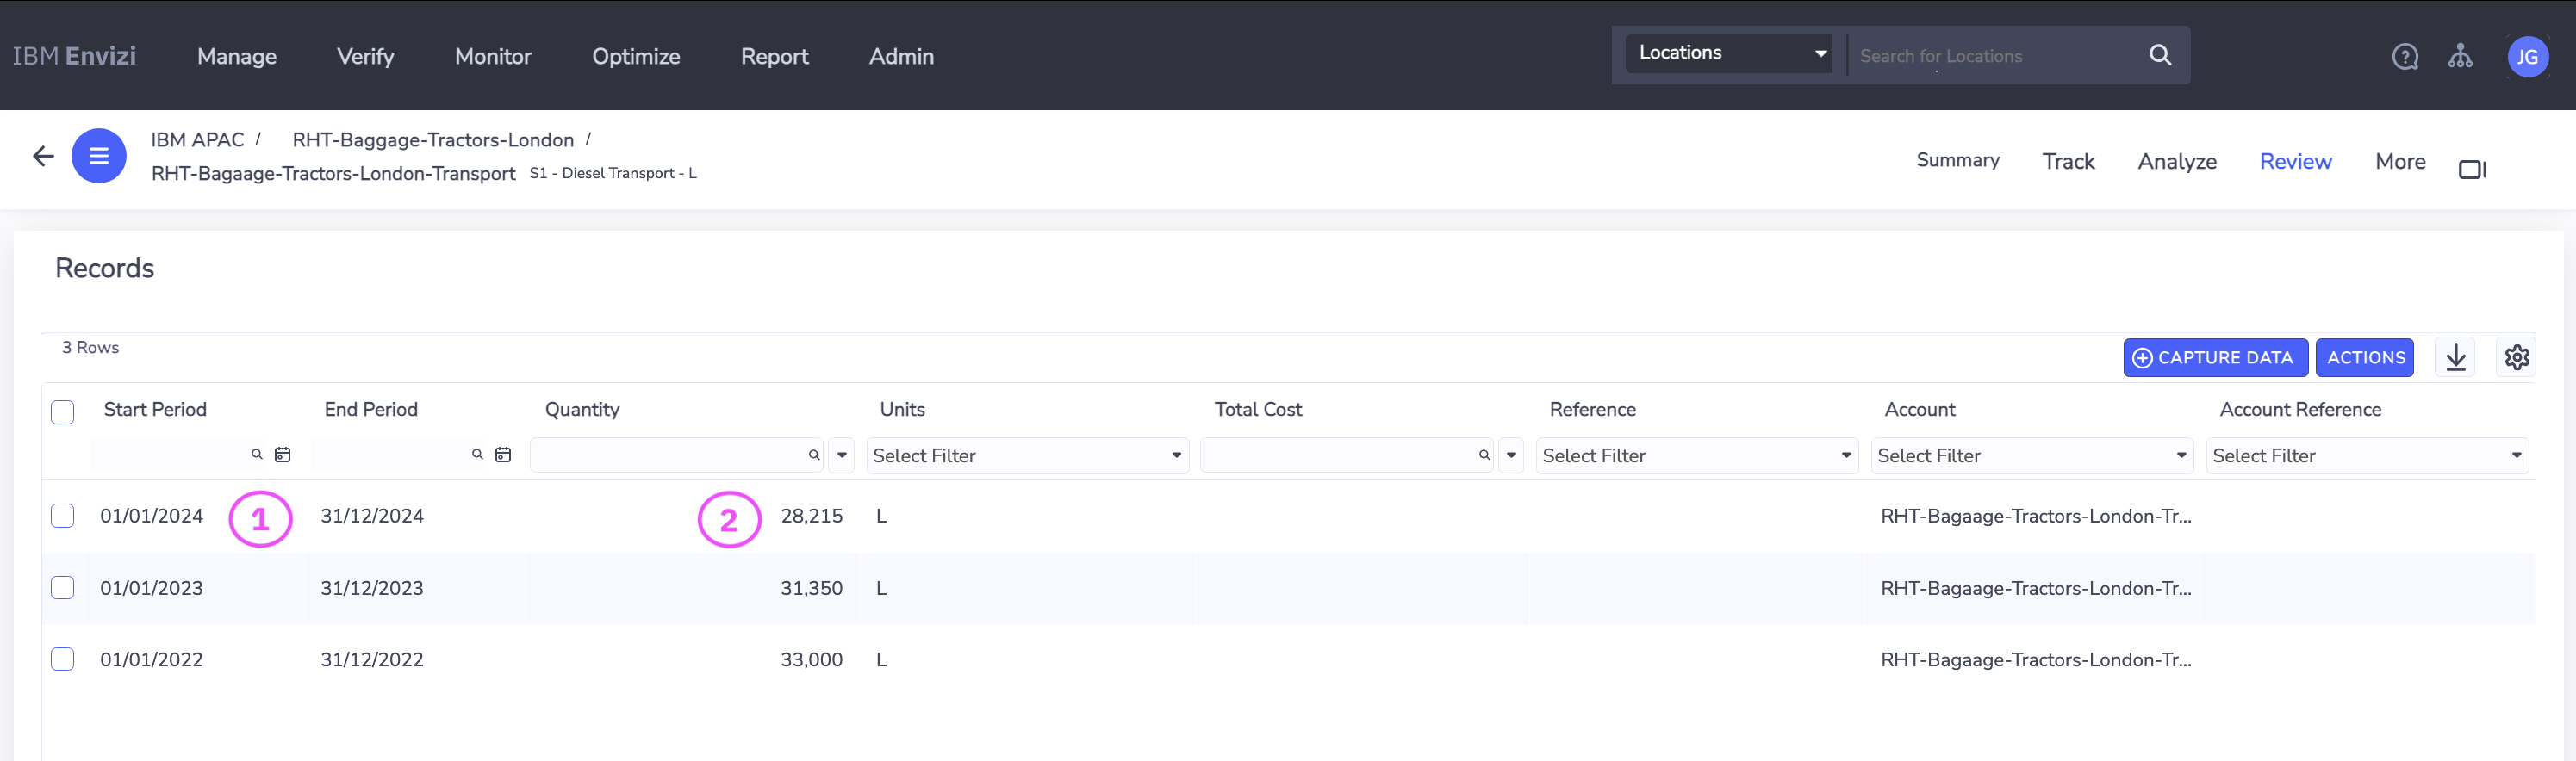Open the blue hamburger menu button
The height and width of the screenshot is (761, 2576).
pos(99,156)
